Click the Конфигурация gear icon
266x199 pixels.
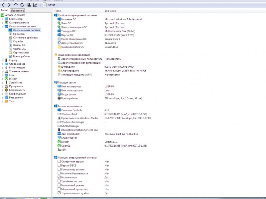pos(6,94)
